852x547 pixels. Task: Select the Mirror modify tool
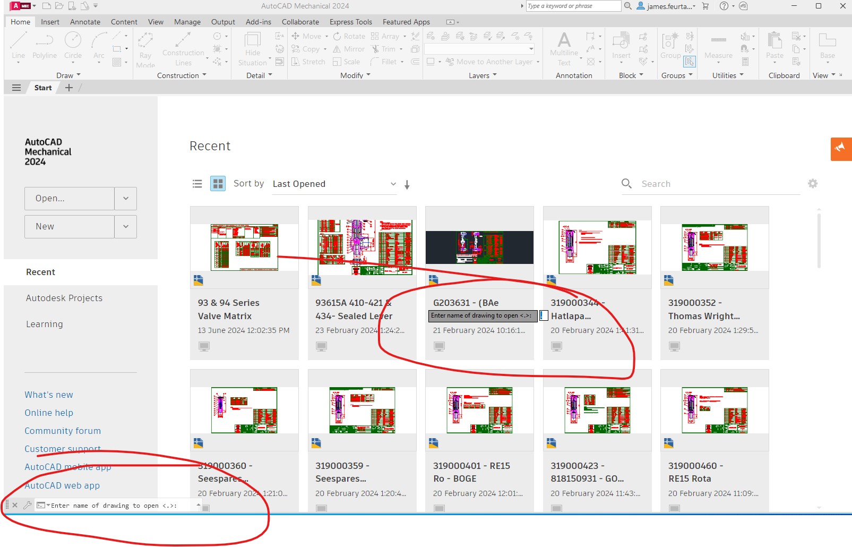point(349,49)
